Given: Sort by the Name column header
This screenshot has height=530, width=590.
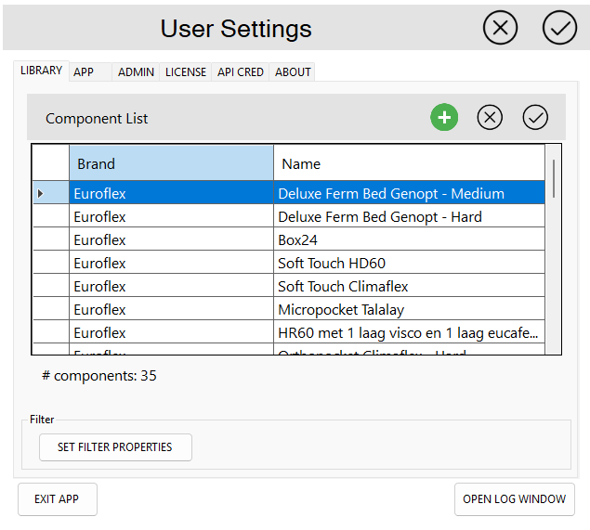Looking at the screenshot, I should coord(409,163).
